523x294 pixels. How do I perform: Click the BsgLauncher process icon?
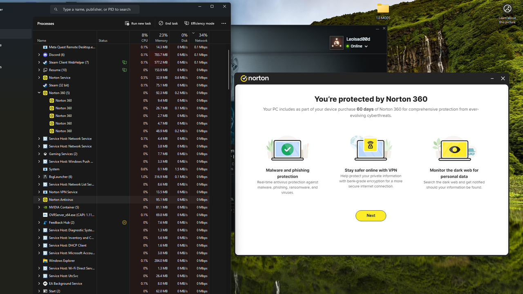(45, 177)
